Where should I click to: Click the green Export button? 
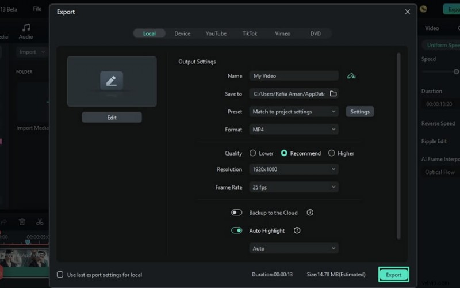click(x=393, y=275)
